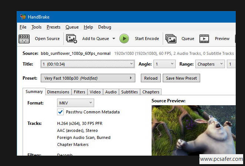Expand the Range dropdown set to Chapters
The image size is (245, 166).
[x=210, y=64]
